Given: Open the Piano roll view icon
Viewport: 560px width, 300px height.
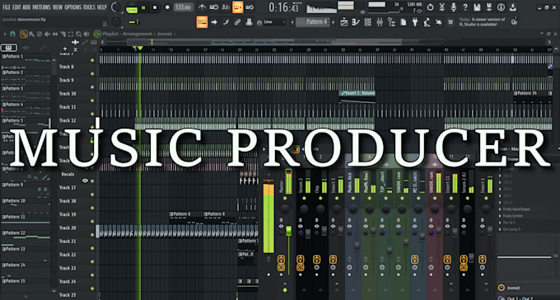Looking at the screenshot, I should coord(356,22).
